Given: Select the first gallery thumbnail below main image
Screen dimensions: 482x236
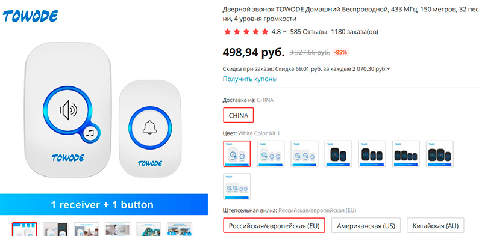Looking at the screenshot, I should pos(25,229).
